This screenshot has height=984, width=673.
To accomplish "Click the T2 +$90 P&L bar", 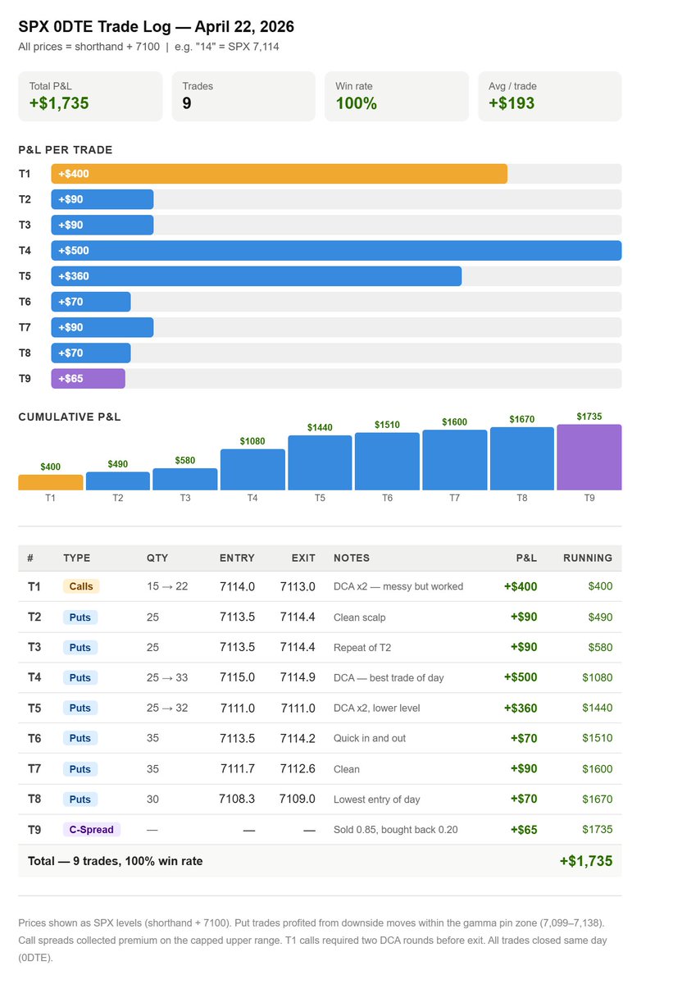I will pyautogui.click(x=102, y=199).
